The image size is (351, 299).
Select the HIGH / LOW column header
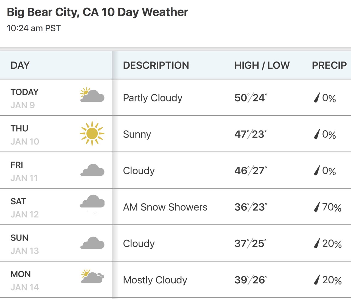click(262, 65)
